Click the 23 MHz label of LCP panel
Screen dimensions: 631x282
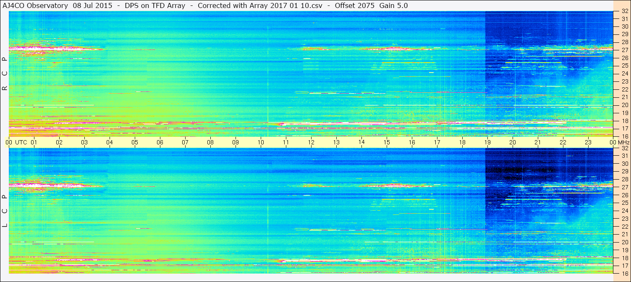point(625,219)
